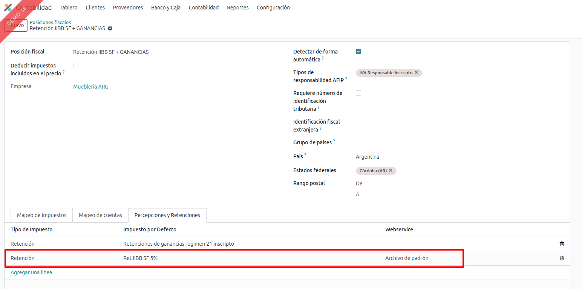Open the Reportes dropdown menu
582x289 pixels.
coord(238,8)
